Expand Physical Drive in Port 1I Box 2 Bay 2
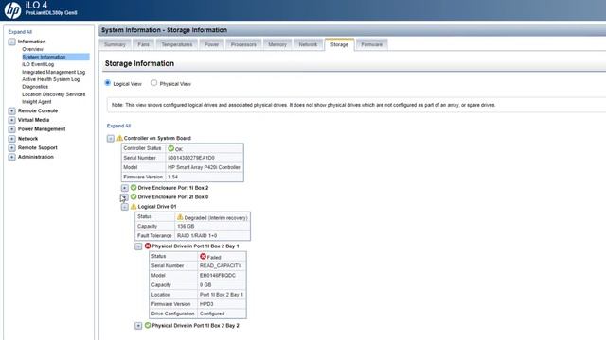The width and height of the screenshot is (606, 340). 138,326
